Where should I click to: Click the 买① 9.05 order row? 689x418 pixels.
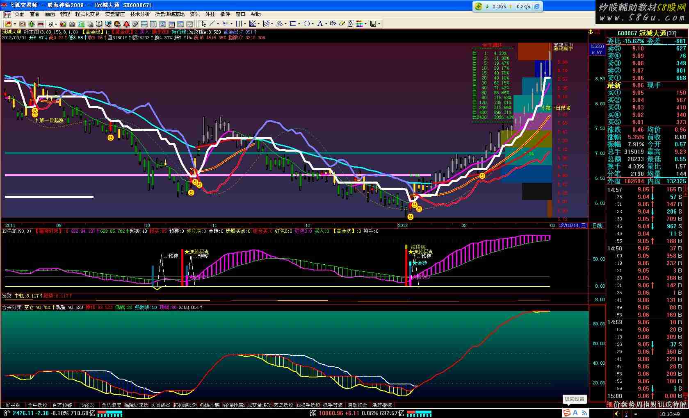[647, 93]
